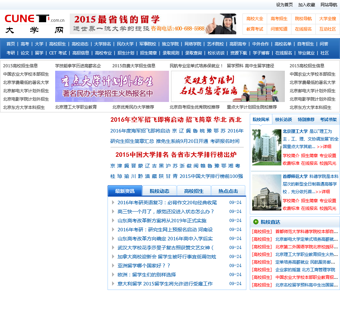Open news 高三快一个月了
This screenshot has height=309, width=340.
(x=165, y=212)
